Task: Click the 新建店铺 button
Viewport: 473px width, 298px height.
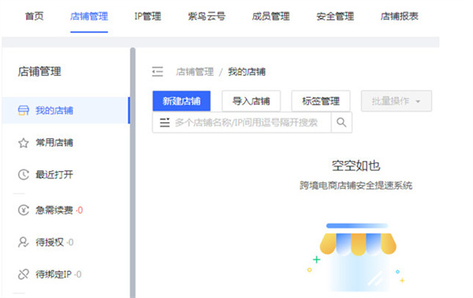Action: click(x=181, y=101)
